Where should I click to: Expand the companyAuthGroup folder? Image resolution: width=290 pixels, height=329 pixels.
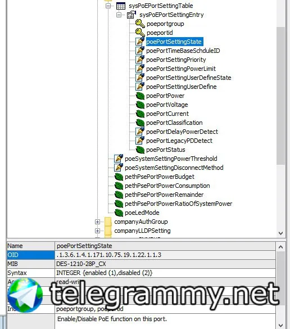(97, 222)
